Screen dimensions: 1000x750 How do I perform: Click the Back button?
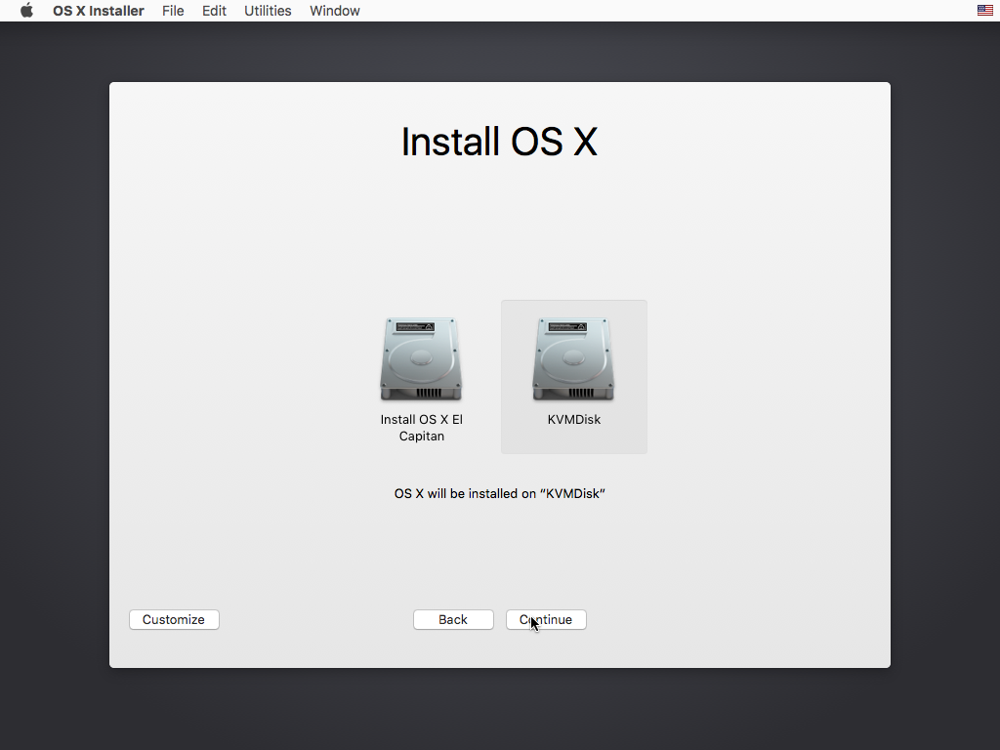(x=453, y=619)
